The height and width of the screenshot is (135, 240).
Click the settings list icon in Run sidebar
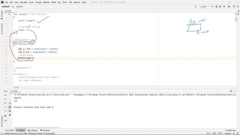pos(5,111)
